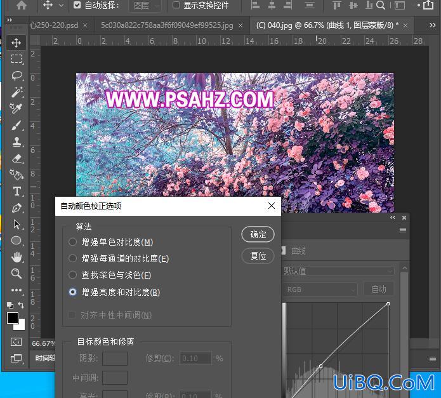Click the 自动 button in curves panel
The width and height of the screenshot is (441, 398).
[x=379, y=289]
